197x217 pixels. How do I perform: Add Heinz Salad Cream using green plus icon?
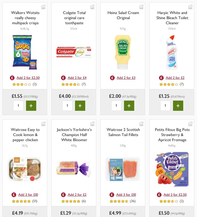point(129,105)
